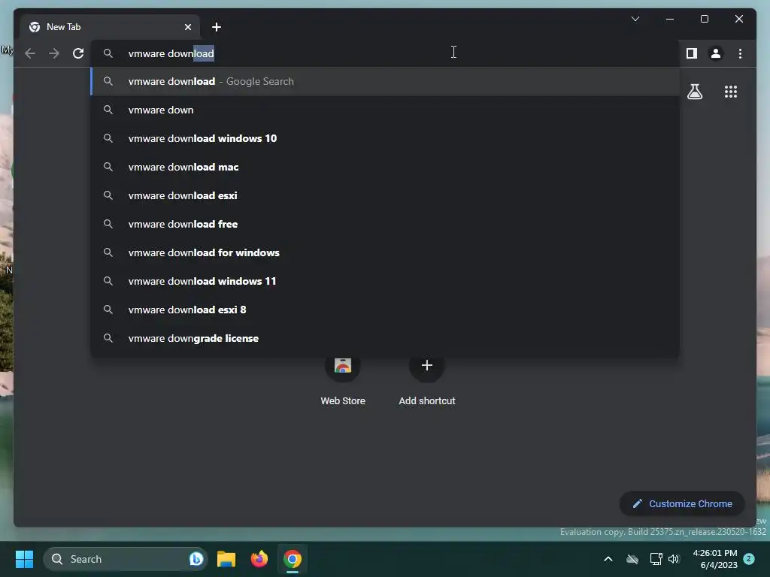Click the browser forward arrow

(54, 53)
